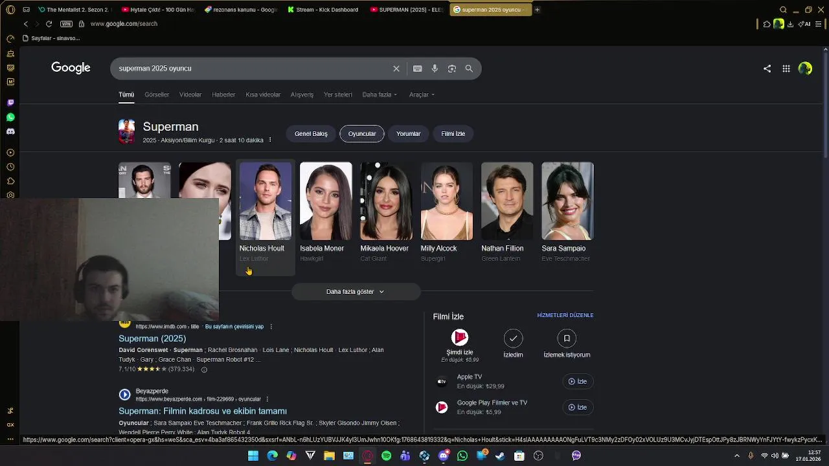Switch to Stream - Kick Dashboard tab
Image resolution: width=829 pixels, height=466 pixels.
[x=323, y=10]
